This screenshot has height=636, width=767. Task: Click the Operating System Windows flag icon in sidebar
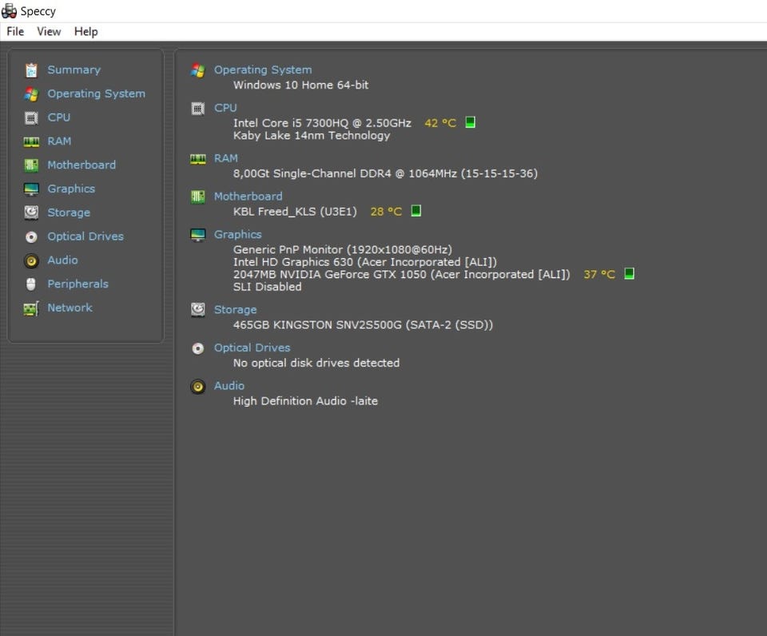click(31, 94)
